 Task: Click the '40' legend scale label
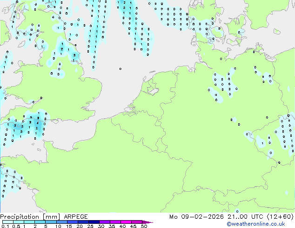click(x=122, y=226)
